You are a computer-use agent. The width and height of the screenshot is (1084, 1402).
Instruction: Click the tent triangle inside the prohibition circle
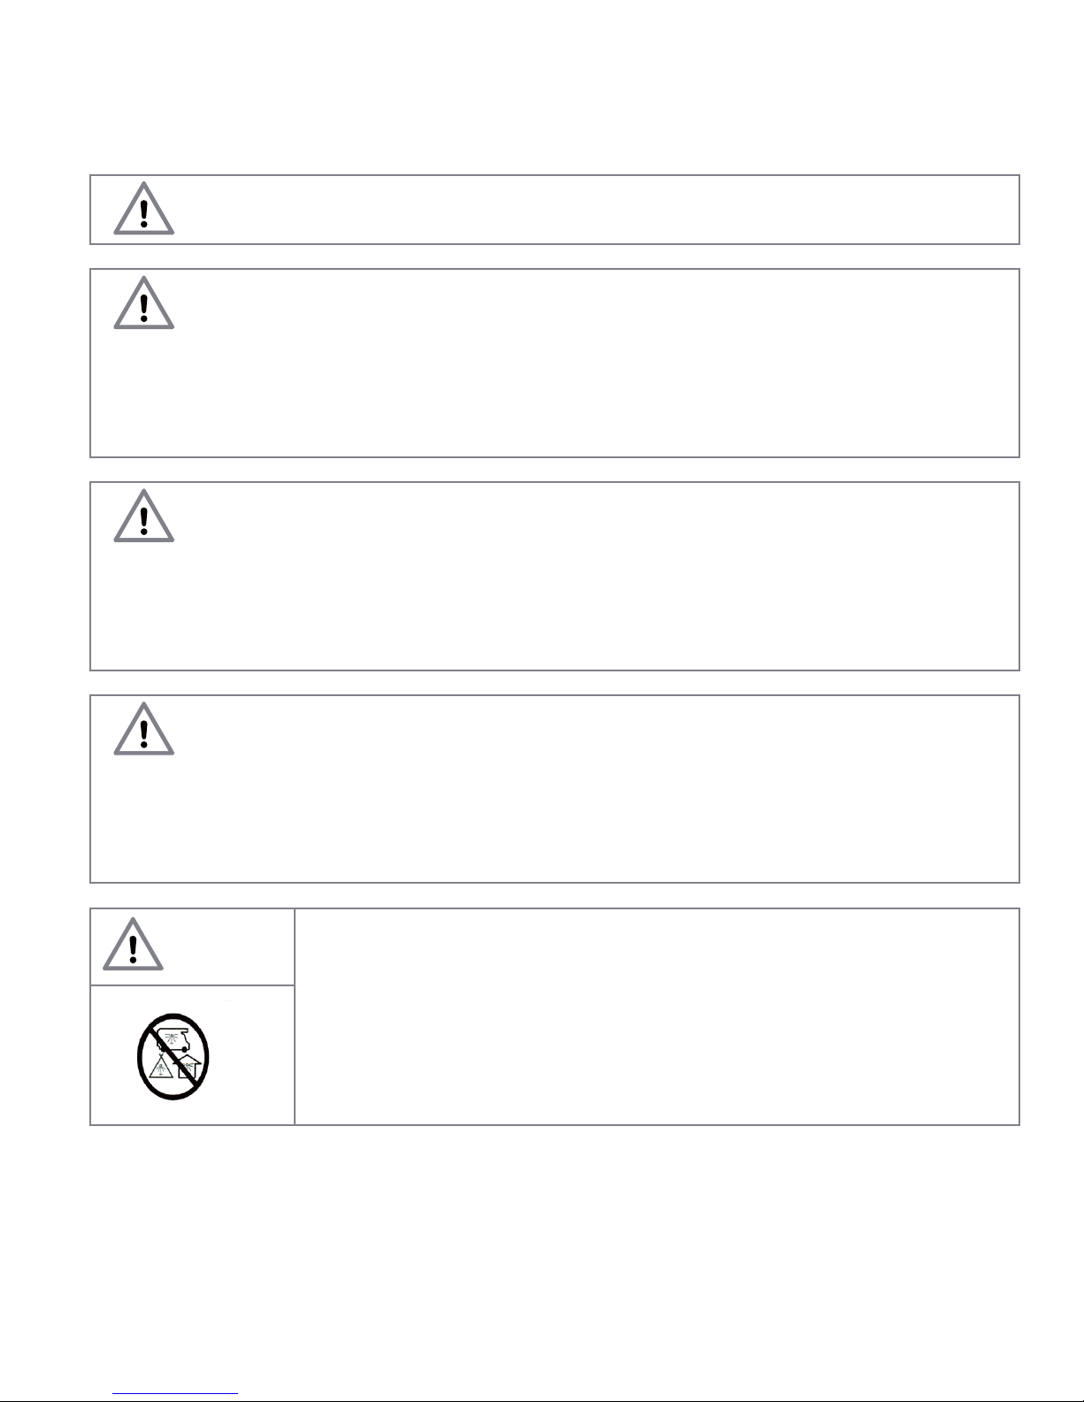click(x=163, y=1066)
